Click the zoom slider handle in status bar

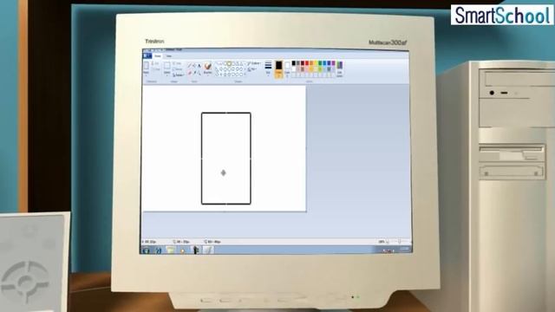399,242
